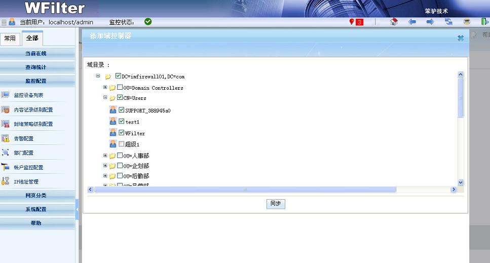Image resolution: width=490 pixels, height=263 pixels.
Task: Enable the OU=Domain Controllers checkbox
Action: coord(120,88)
